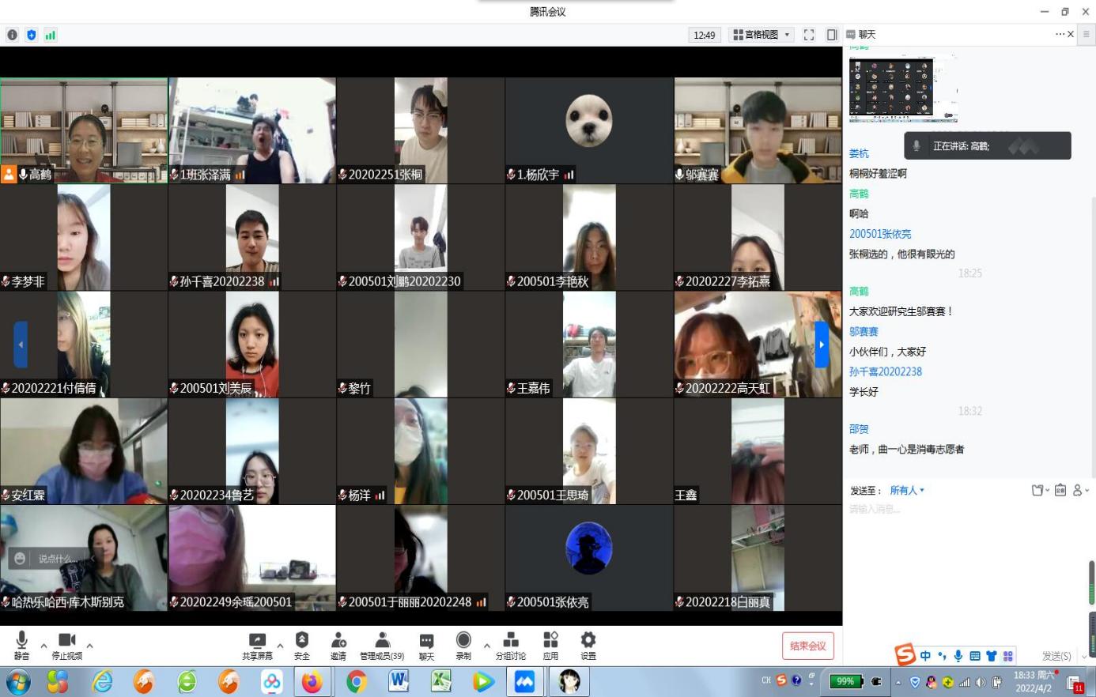Go to next page of video grid

822,345
